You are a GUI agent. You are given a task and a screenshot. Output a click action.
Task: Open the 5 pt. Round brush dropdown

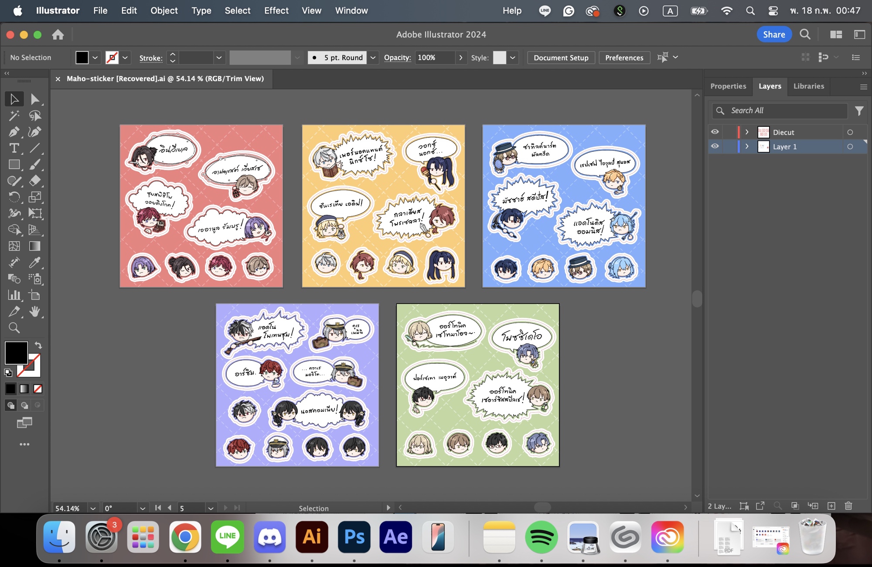tap(373, 58)
